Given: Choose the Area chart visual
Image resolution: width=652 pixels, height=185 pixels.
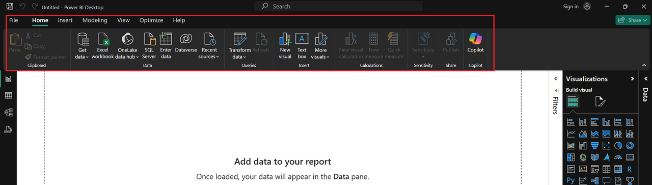Looking at the screenshot, I should [x=583, y=134].
